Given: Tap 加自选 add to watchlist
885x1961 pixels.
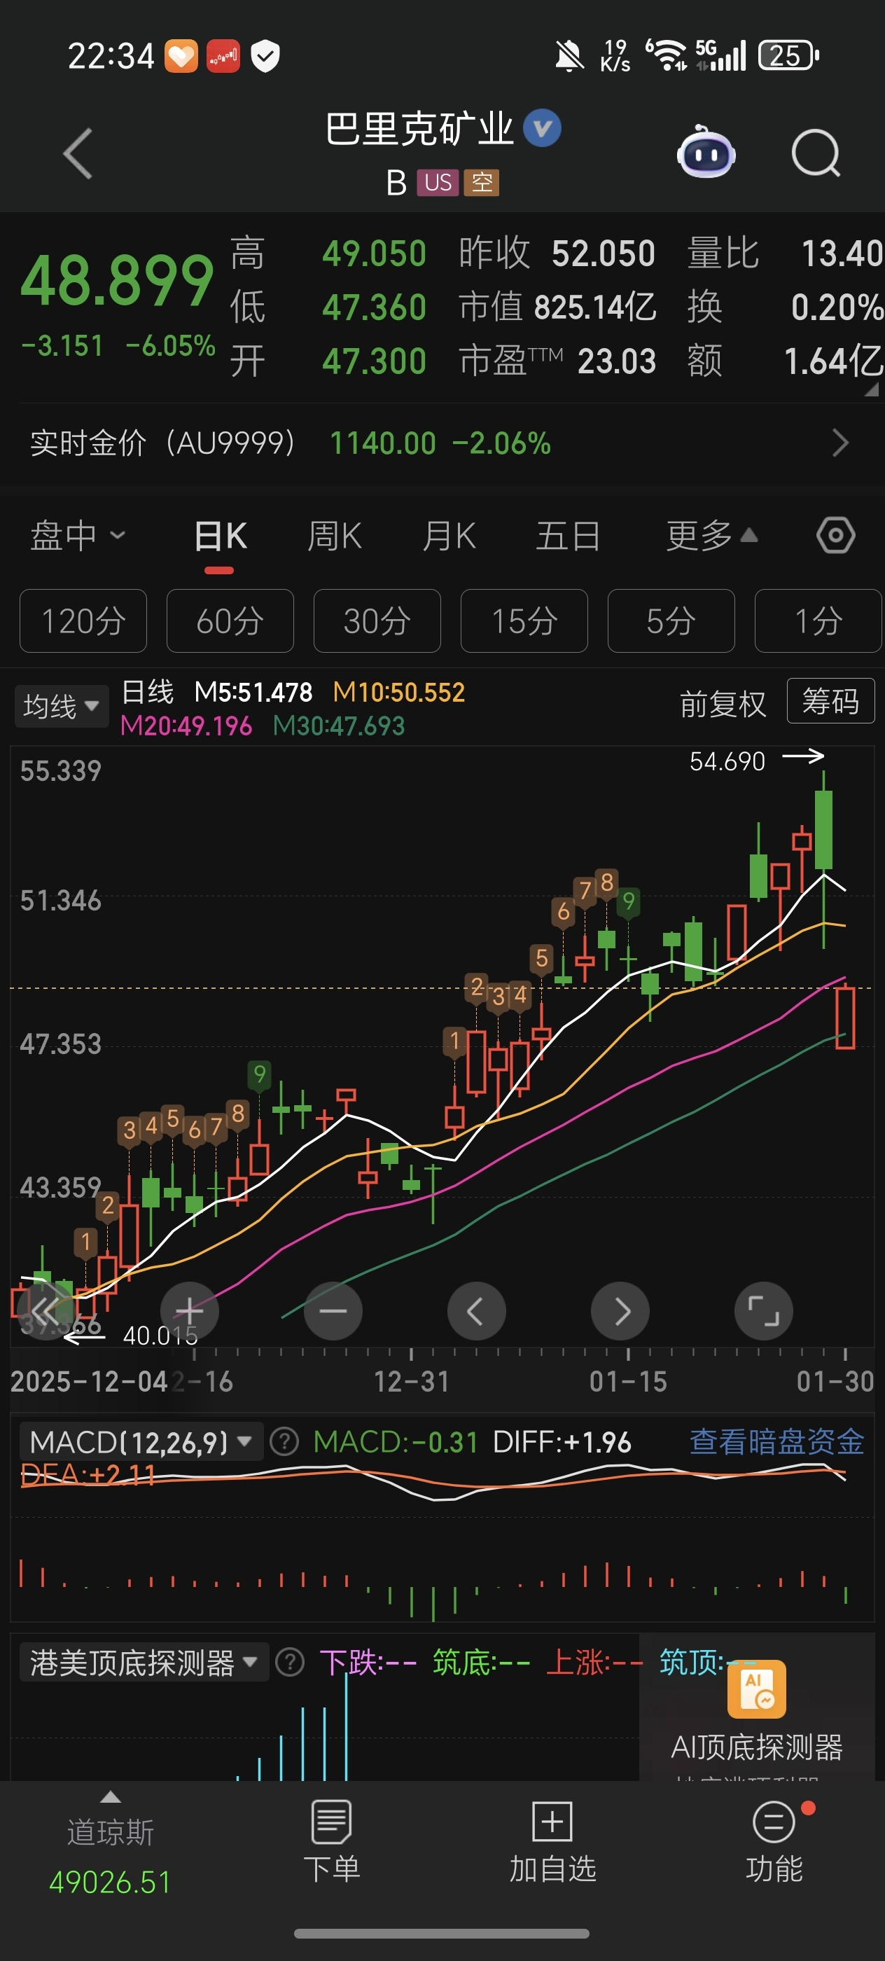Looking at the screenshot, I should (x=552, y=1841).
